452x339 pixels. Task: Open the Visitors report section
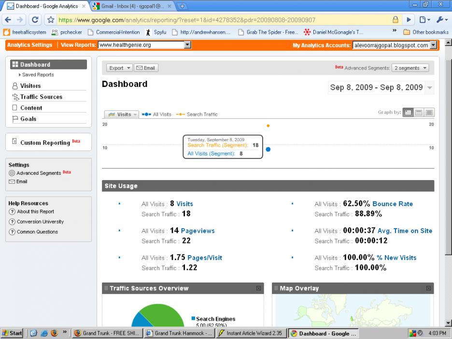point(30,86)
